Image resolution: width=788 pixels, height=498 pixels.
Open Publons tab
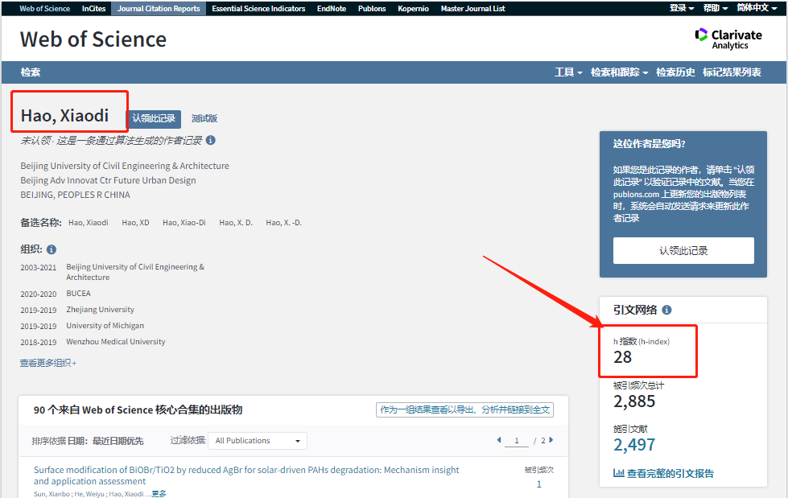click(372, 9)
